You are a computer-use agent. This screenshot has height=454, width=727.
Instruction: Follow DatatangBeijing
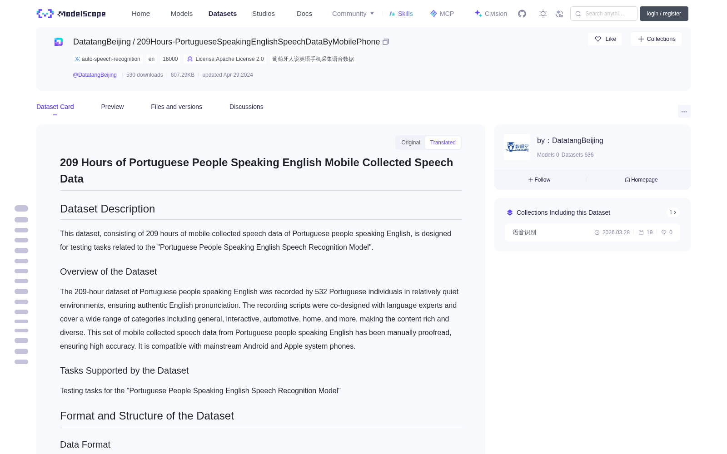coord(539,180)
